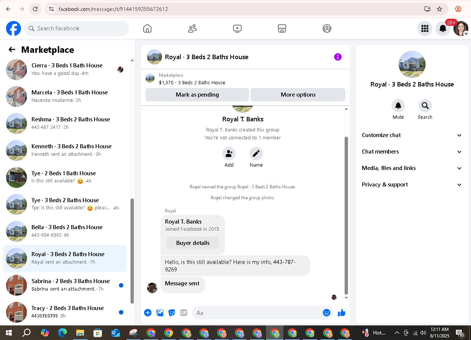Image resolution: width=471 pixels, height=340 pixels.
Task: Open the account profile picture menu
Action: (x=461, y=28)
